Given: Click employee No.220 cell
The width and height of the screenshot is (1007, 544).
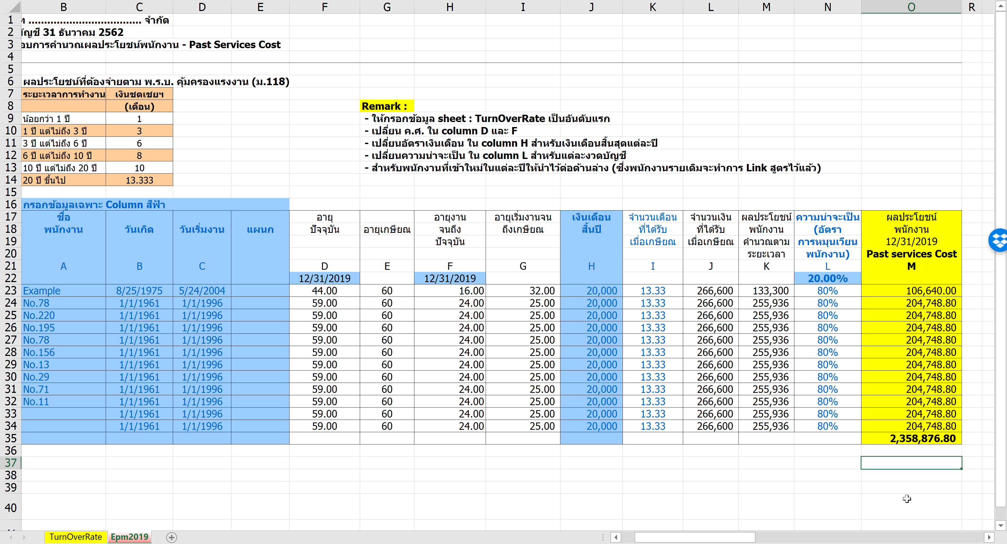Looking at the screenshot, I should pos(63,315).
